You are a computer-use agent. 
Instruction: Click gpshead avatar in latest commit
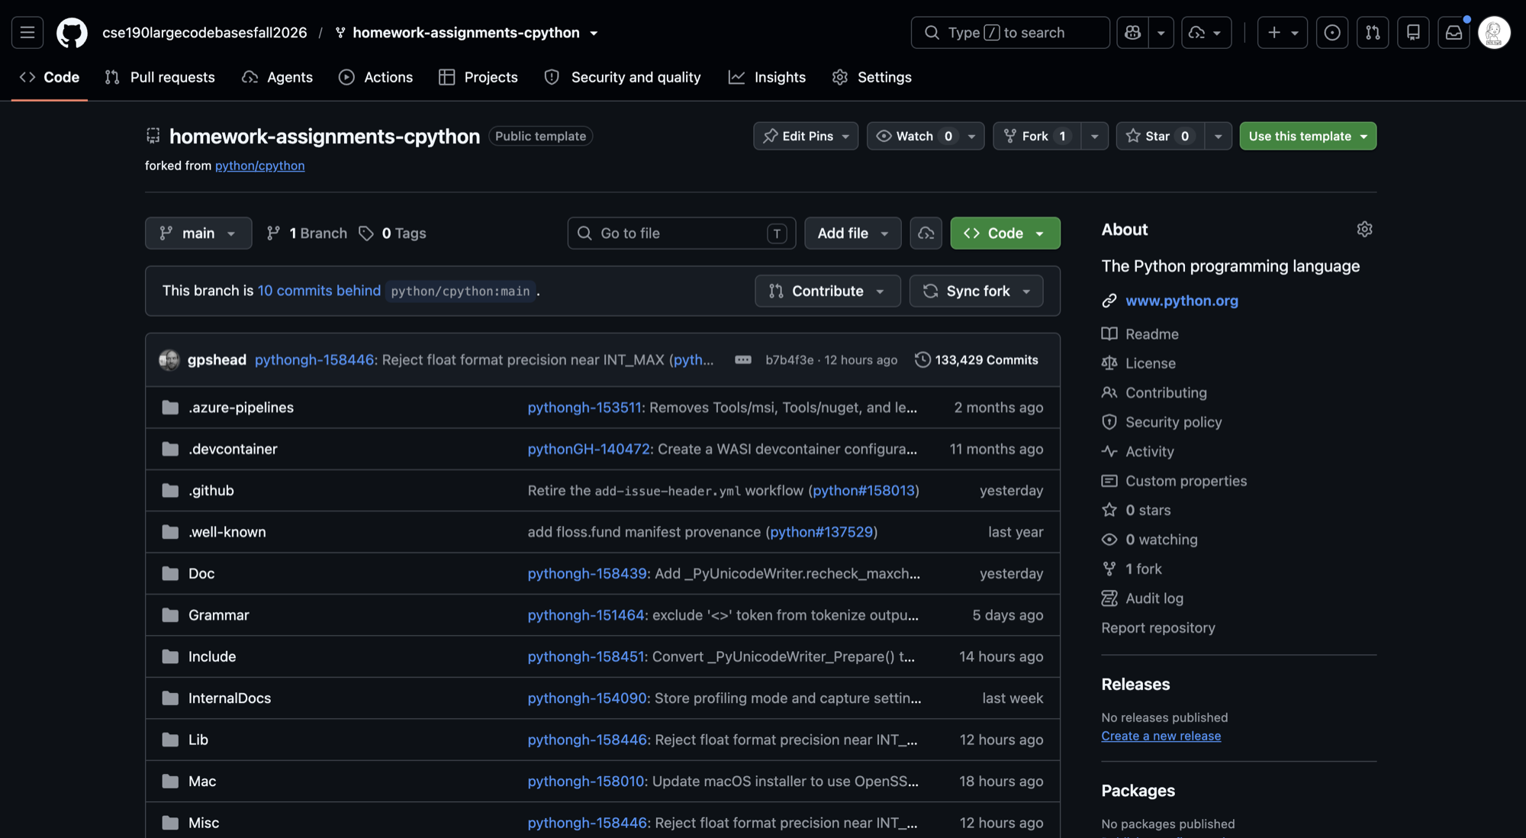(x=169, y=360)
